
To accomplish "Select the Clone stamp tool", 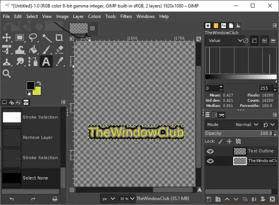I will [x=7, y=62].
